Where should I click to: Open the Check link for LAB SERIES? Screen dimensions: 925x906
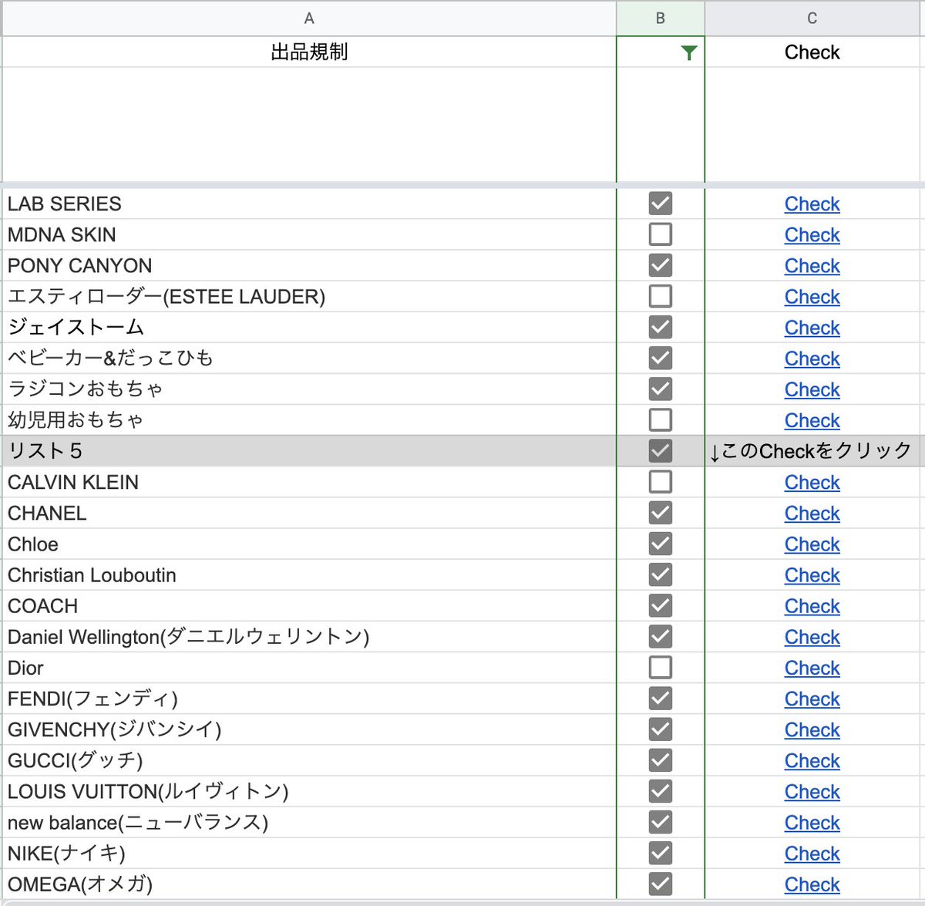(x=812, y=204)
